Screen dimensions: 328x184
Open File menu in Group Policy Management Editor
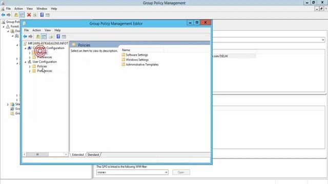26,30
